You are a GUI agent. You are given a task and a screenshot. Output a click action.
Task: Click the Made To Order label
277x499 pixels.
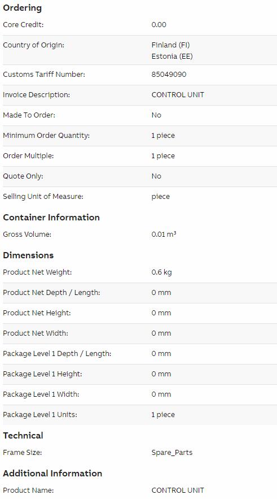pos(29,115)
